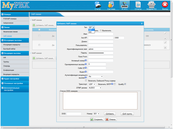Viewport: 173px width, 129px height.
Task: Click info icon next to Включить SRTP
Action: 112,84
